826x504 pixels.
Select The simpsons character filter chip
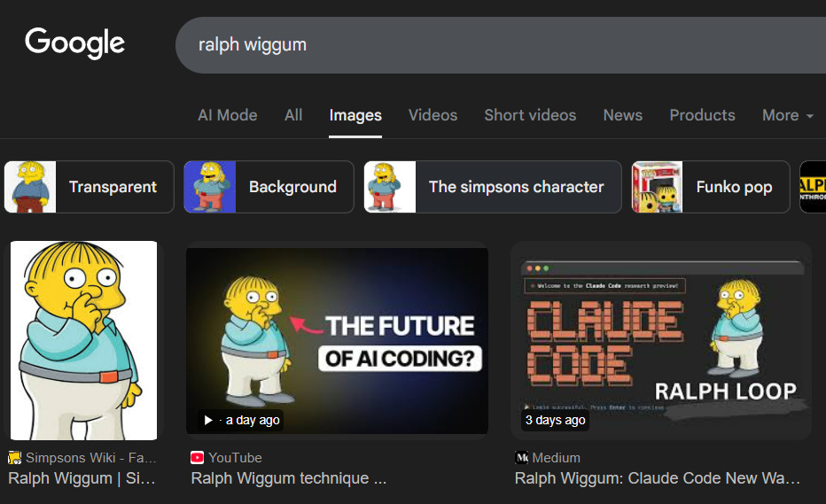[x=493, y=187]
